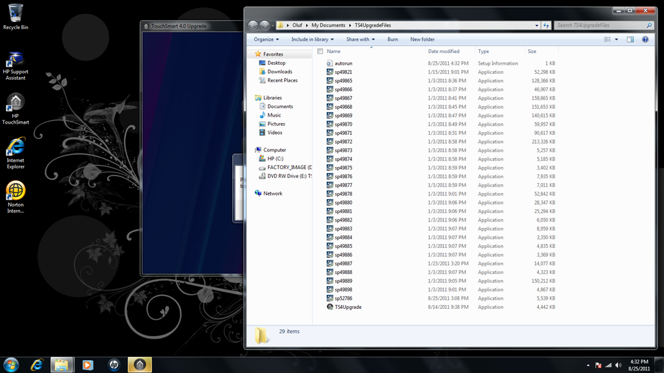The image size is (664, 373).
Task: Open HP (C:) drive in navigation pane
Action: pos(275,159)
